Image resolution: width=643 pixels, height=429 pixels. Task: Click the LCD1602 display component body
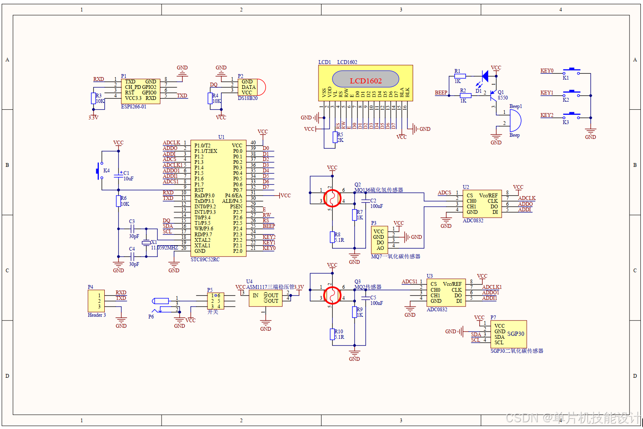(x=366, y=83)
